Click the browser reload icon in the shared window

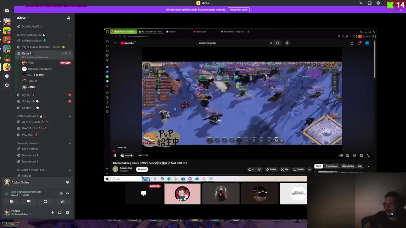120,36
